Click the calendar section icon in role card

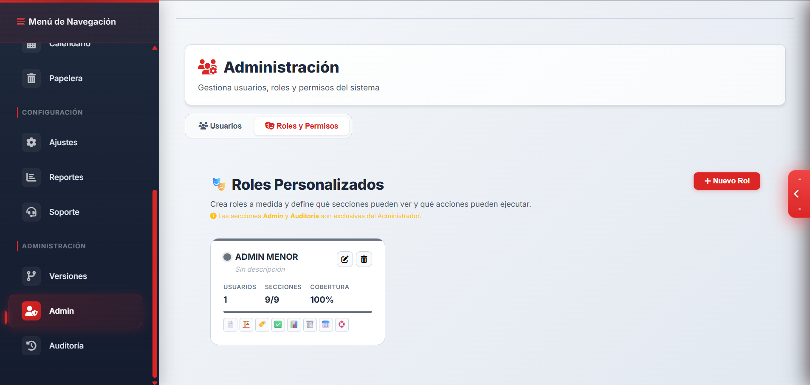[x=326, y=325]
